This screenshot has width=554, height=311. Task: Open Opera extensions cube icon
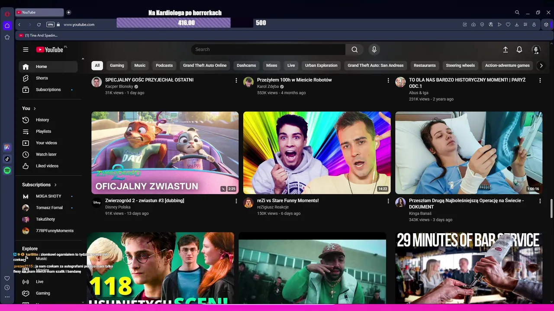[x=546, y=25]
